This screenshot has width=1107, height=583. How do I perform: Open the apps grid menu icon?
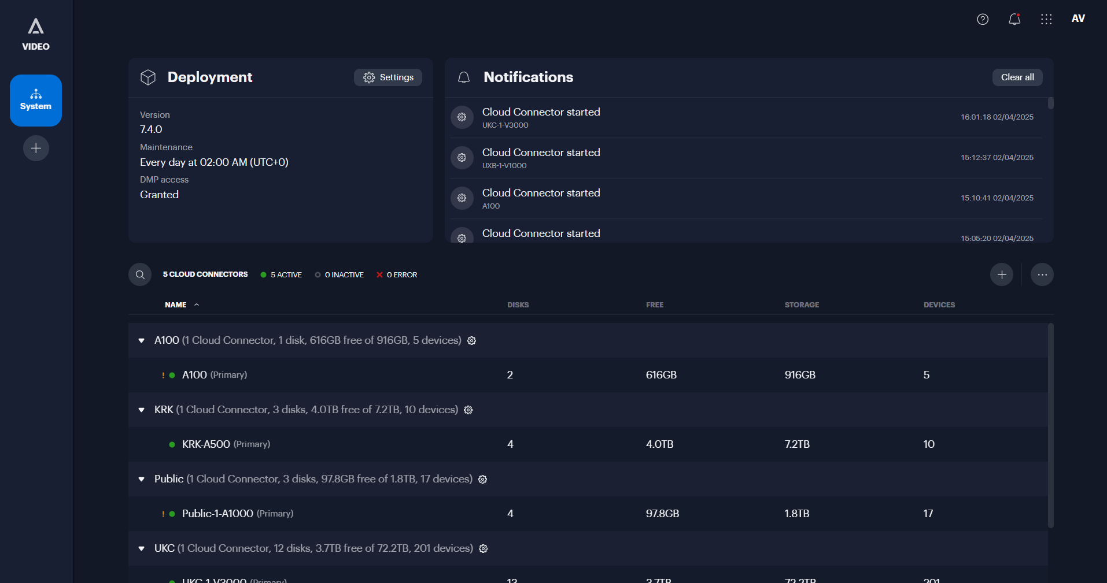pos(1046,19)
